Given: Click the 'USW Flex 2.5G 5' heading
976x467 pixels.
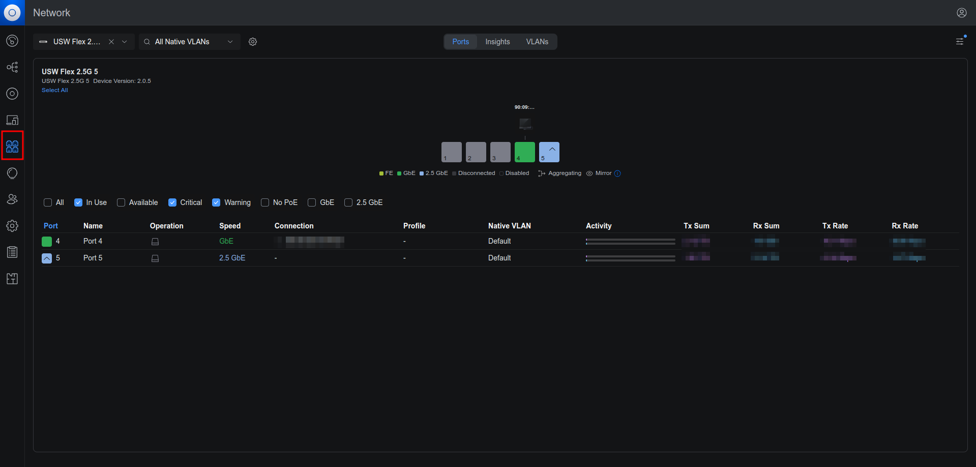Looking at the screenshot, I should 70,72.
